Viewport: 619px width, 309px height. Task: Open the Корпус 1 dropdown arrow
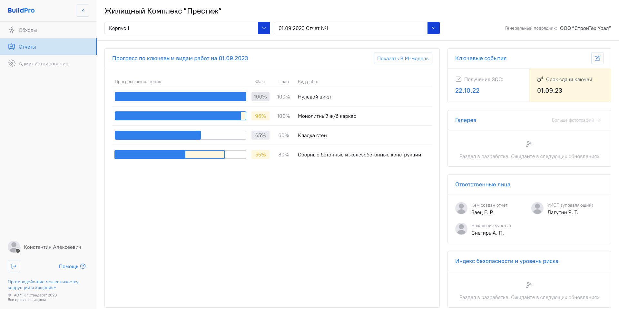point(264,28)
